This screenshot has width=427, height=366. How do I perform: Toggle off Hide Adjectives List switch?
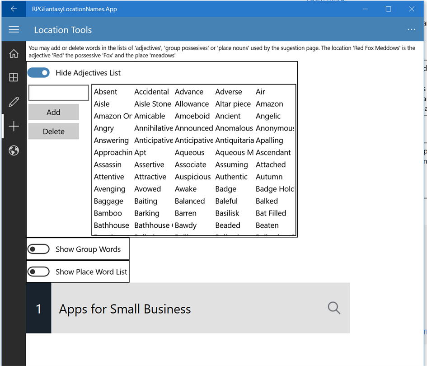38,73
